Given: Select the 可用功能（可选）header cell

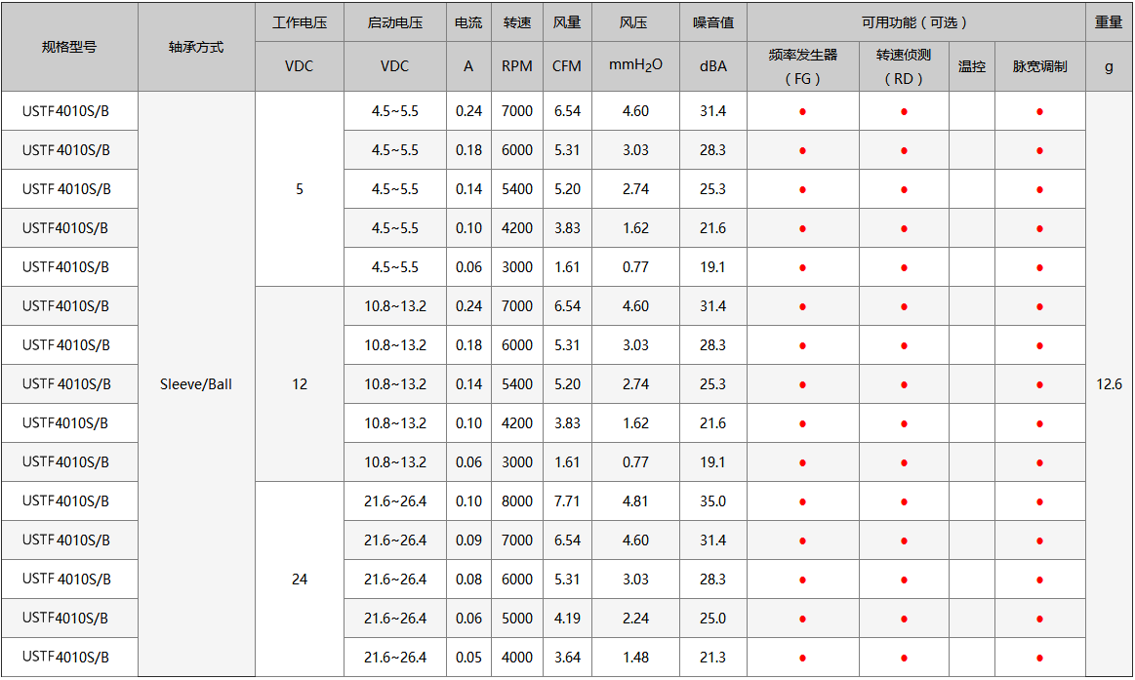Looking at the screenshot, I should (915, 22).
